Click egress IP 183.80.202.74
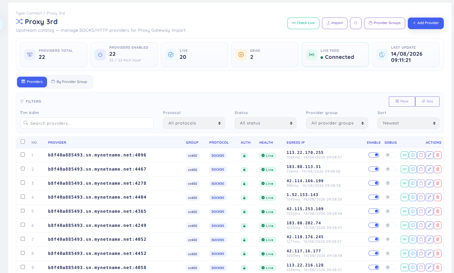Screen dimensions: 454x273 pyautogui.click(x=304, y=223)
